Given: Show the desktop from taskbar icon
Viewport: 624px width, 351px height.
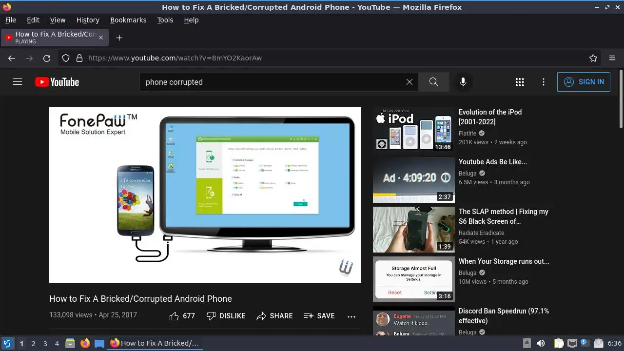Looking at the screenshot, I should 99,344.
